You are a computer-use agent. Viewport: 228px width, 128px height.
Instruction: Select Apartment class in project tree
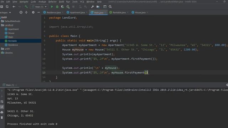pos(12,29)
